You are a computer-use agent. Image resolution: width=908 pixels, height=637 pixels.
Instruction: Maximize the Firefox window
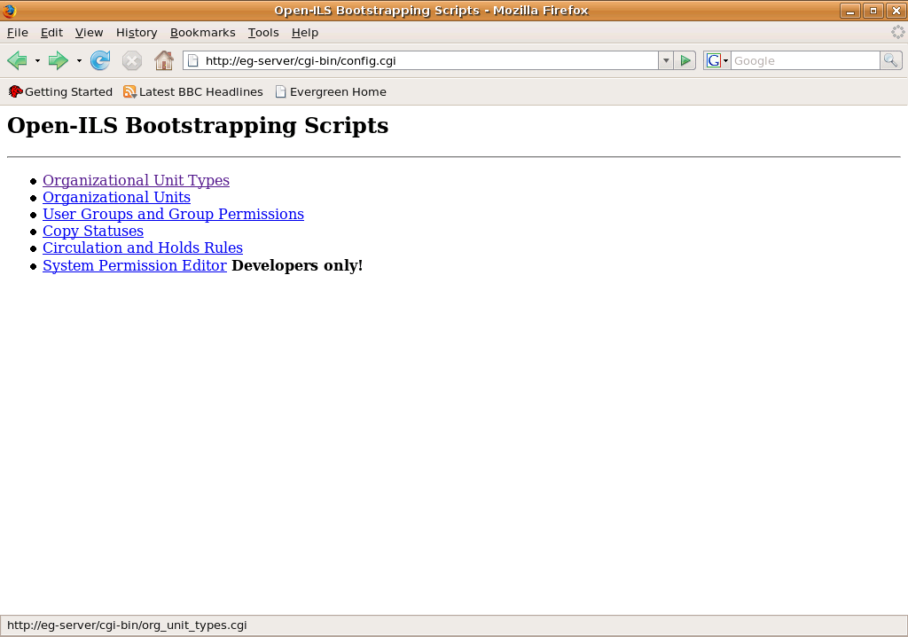[873, 11]
